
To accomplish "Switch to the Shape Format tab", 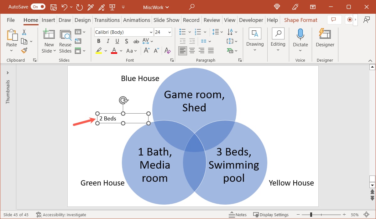I will [x=300, y=20].
